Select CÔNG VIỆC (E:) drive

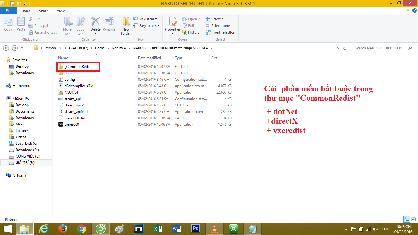coord(25,156)
